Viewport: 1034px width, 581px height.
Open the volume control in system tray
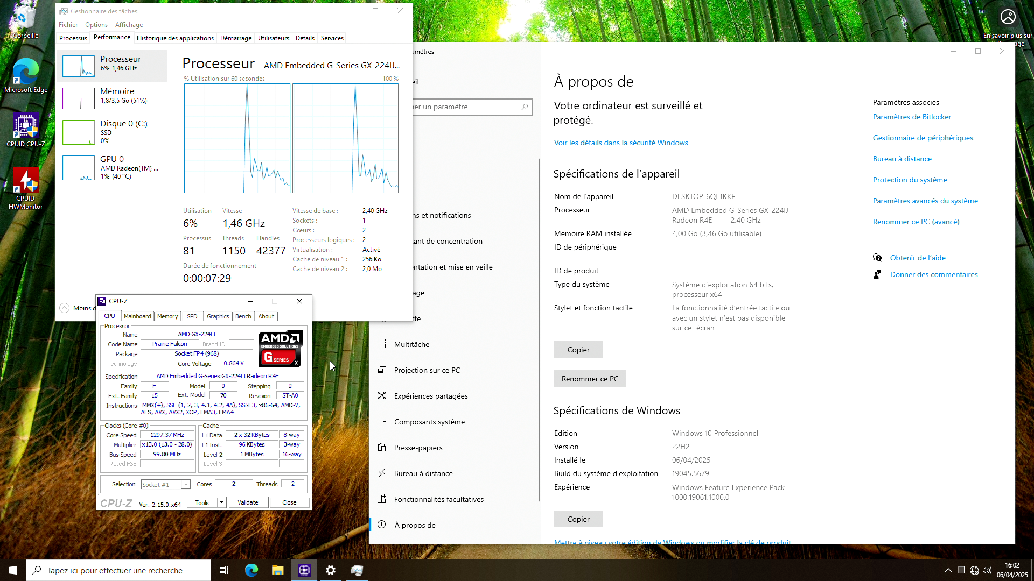point(987,570)
